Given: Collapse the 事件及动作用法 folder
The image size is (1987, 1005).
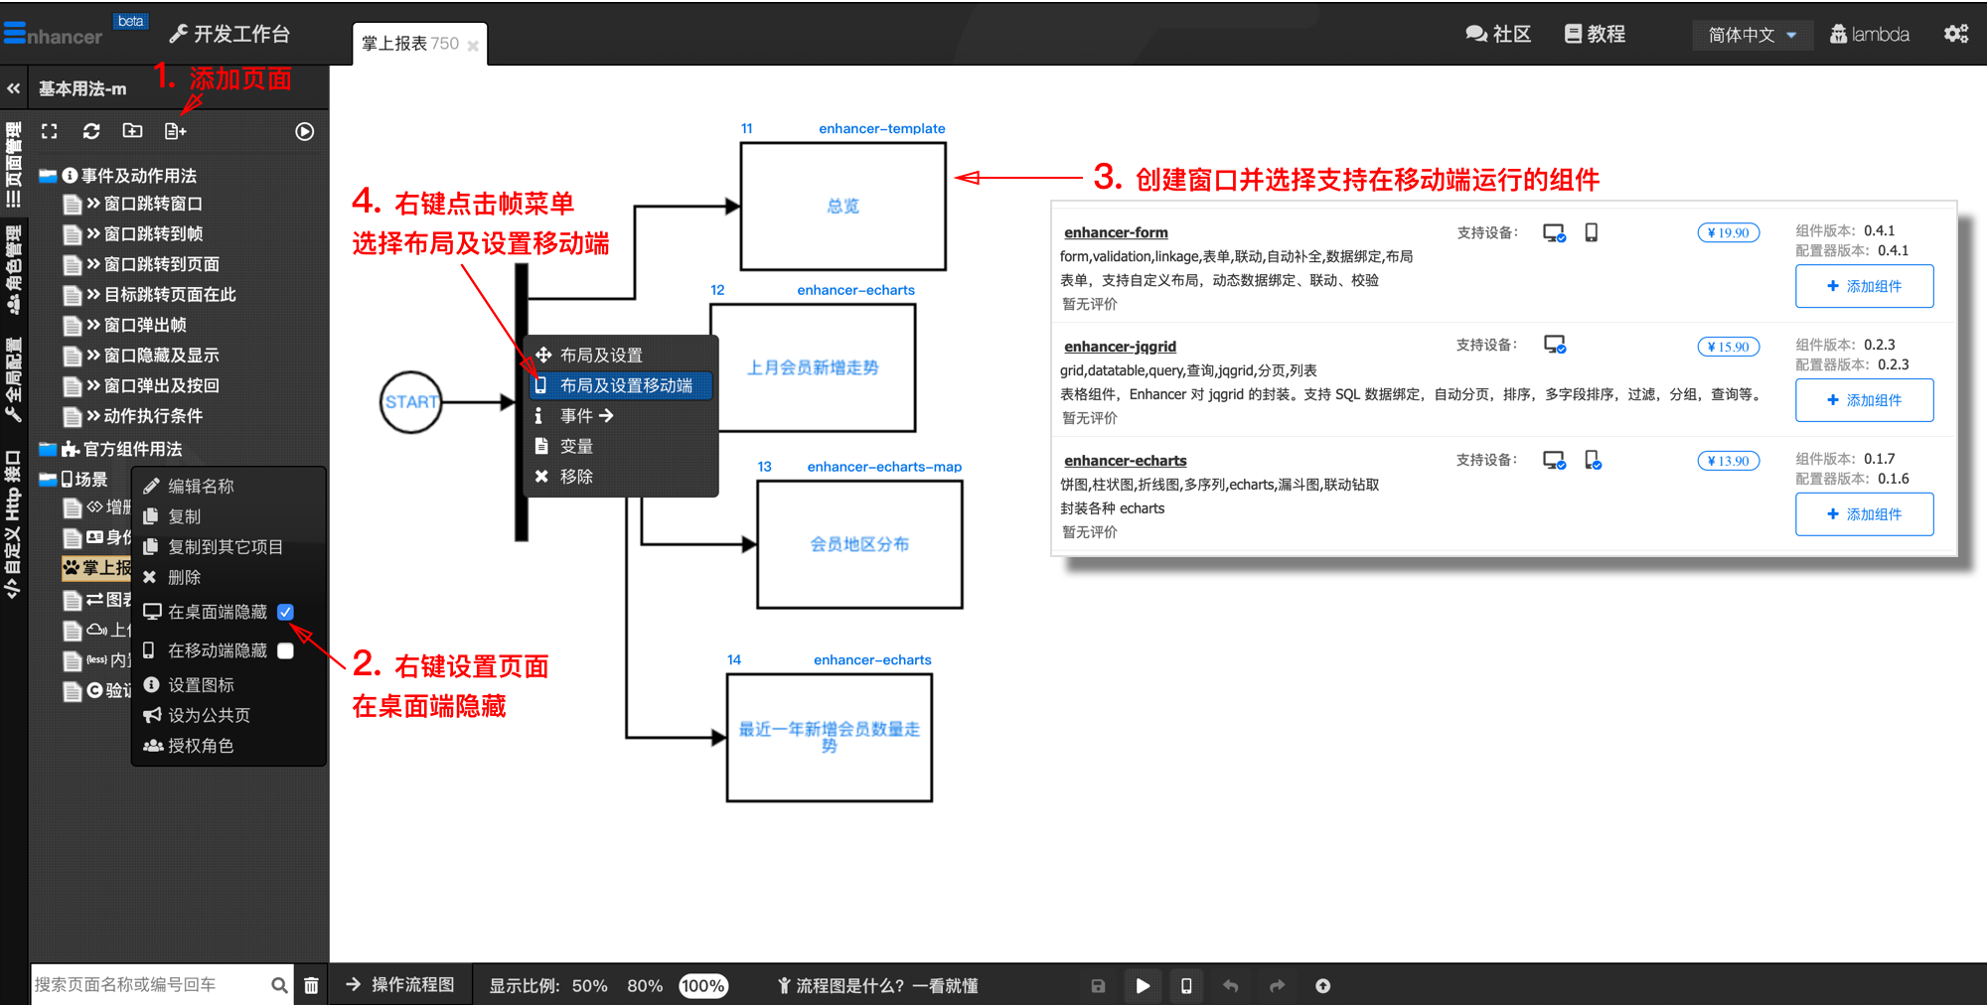Looking at the screenshot, I should tap(48, 176).
